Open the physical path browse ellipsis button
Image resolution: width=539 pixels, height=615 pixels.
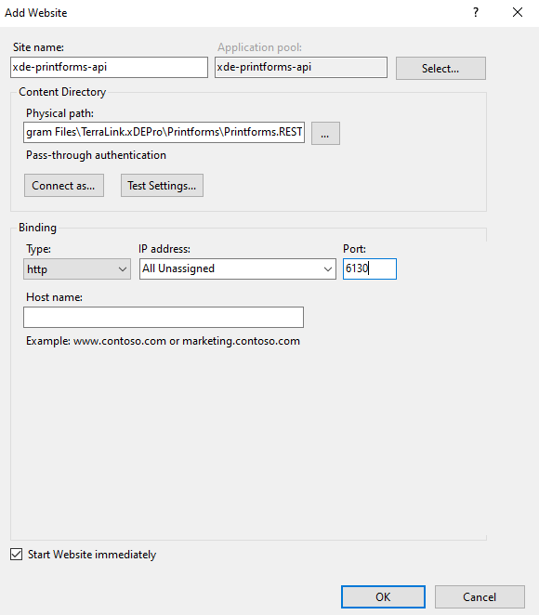tap(325, 134)
